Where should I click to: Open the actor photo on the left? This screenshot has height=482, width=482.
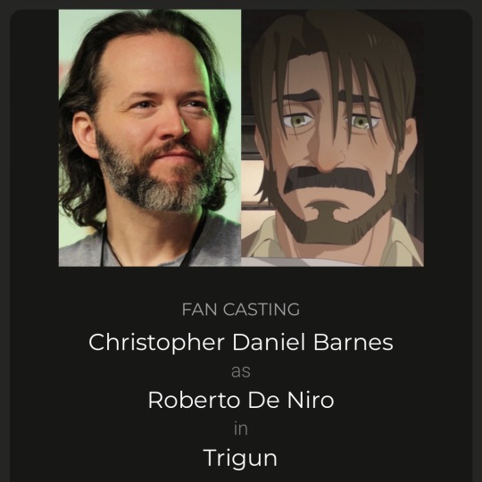coord(150,137)
